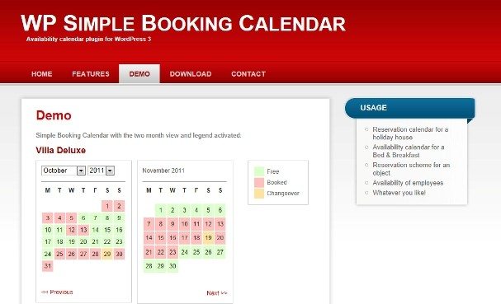Pick October 31 on the calendar
Viewport: 501px width, 304px height.
[48, 266]
